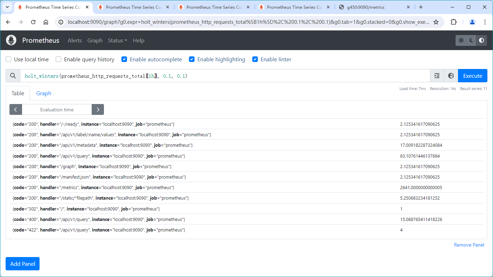Click value 2641.0000000000005
This screenshot has width=493, height=277.
[421, 187]
